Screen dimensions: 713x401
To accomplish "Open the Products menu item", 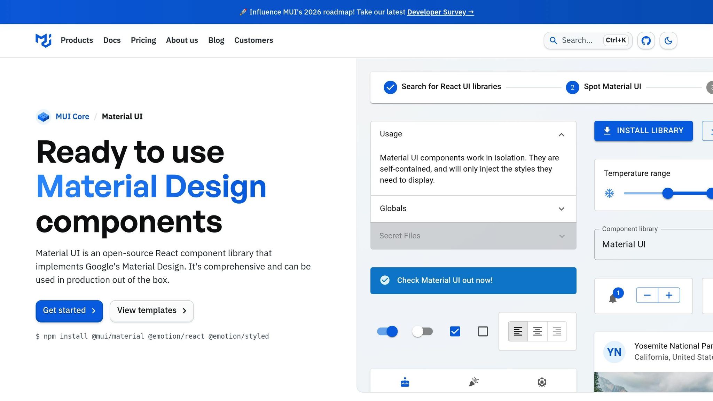I will click(77, 40).
